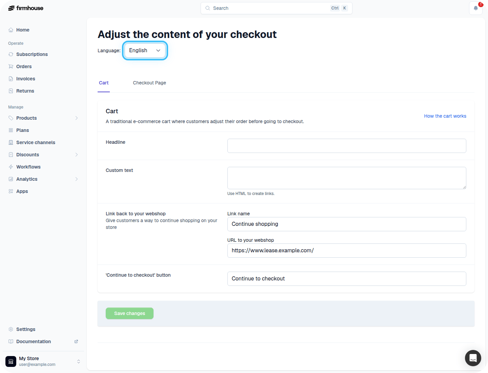Screen dimensions: 488x373
Task: Click the Orders cart icon
Action: coord(11,66)
